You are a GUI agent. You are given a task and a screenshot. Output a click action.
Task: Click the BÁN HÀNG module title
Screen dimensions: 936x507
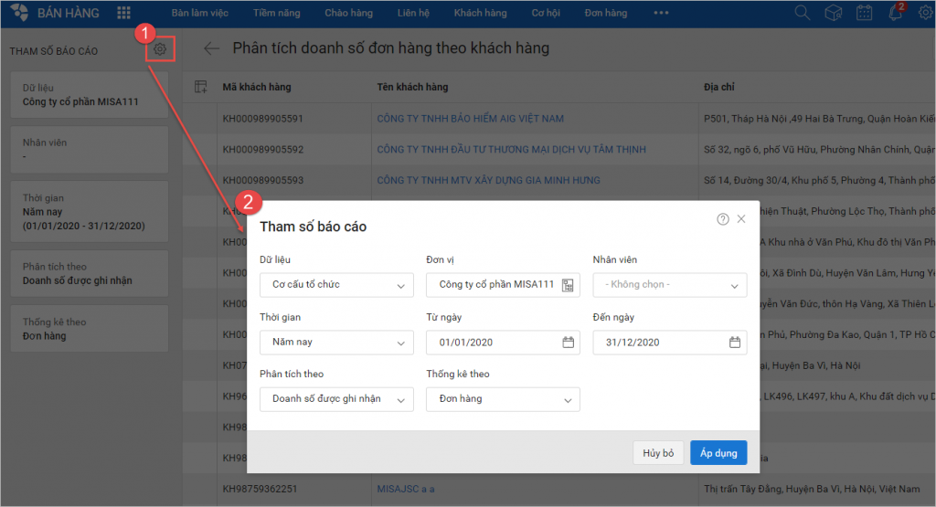(68, 13)
